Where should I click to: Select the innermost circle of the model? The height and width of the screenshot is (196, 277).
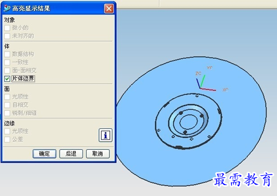[x=189, y=122]
